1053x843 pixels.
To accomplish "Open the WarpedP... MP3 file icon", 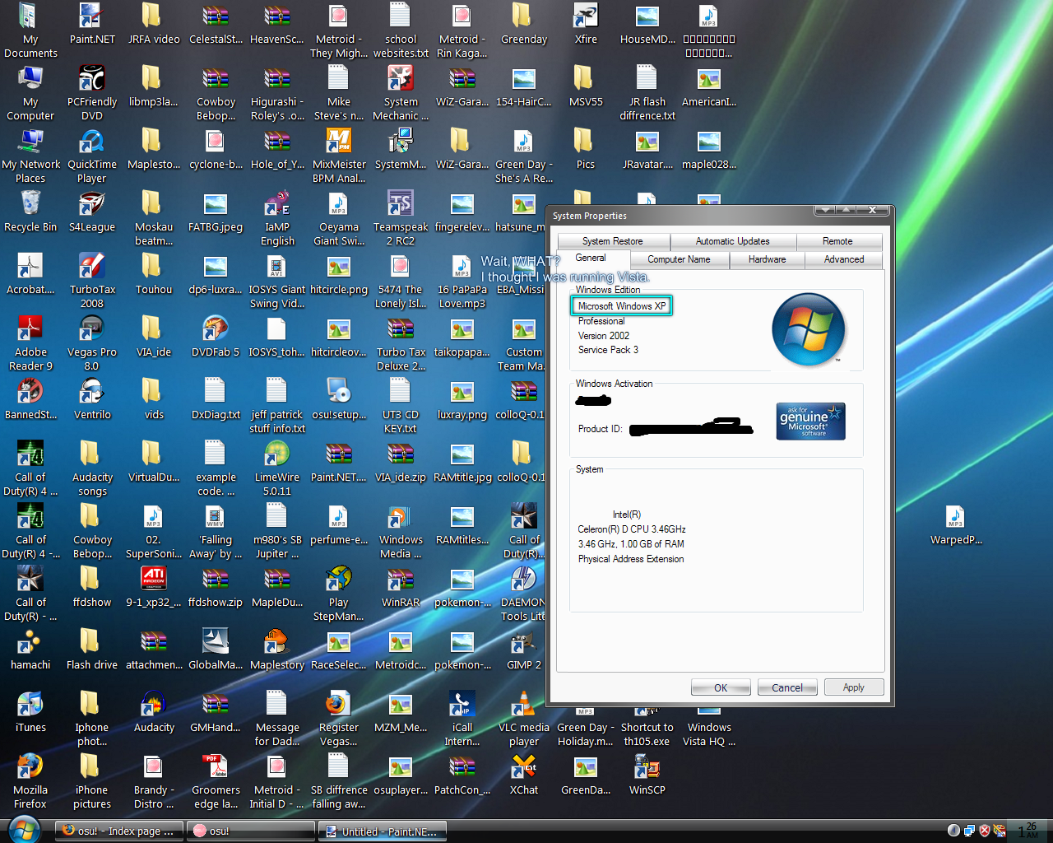I will point(956,524).
